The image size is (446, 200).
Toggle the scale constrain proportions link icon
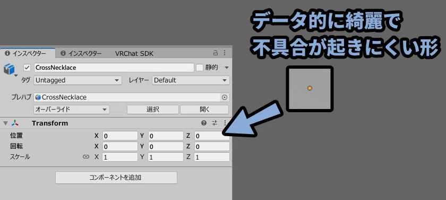pos(86,157)
